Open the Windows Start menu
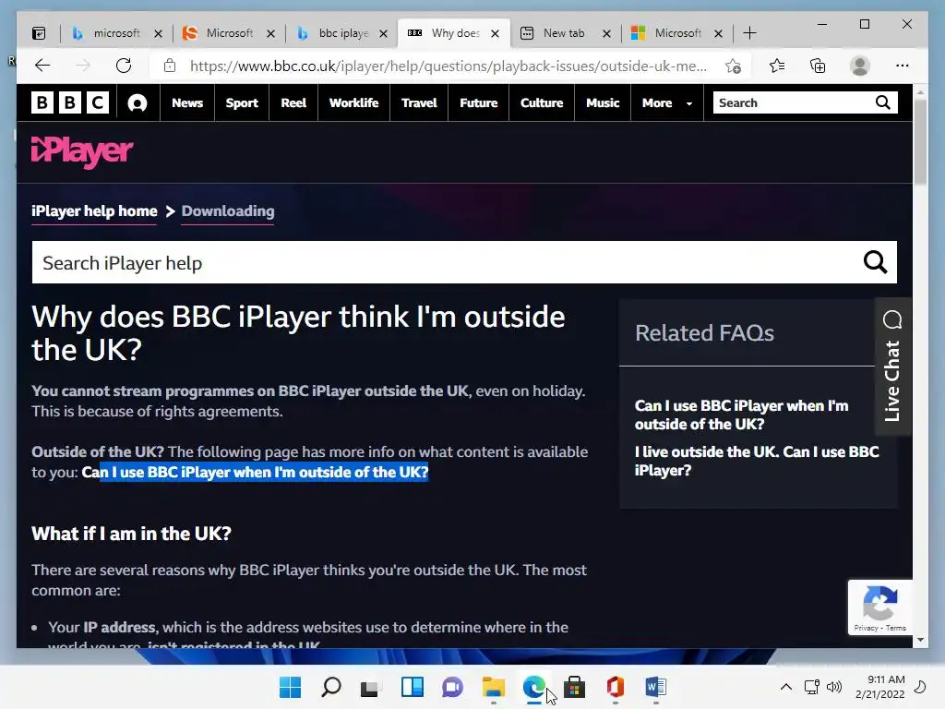Image resolution: width=945 pixels, height=709 pixels. (290, 687)
